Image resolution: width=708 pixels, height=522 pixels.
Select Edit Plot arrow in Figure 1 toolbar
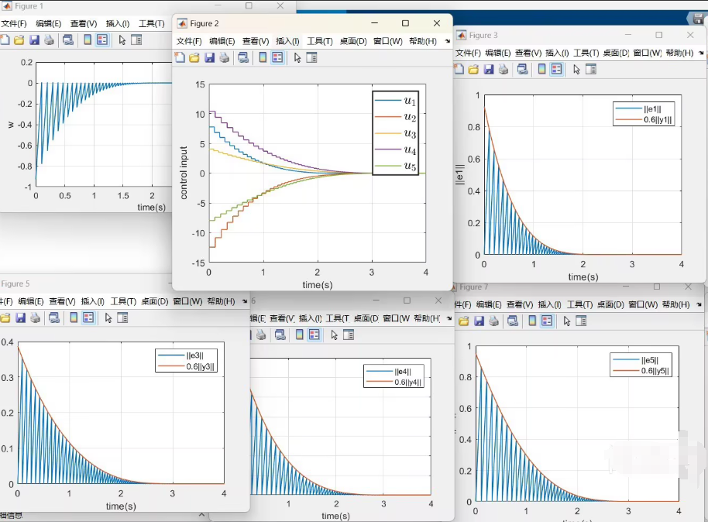point(122,40)
